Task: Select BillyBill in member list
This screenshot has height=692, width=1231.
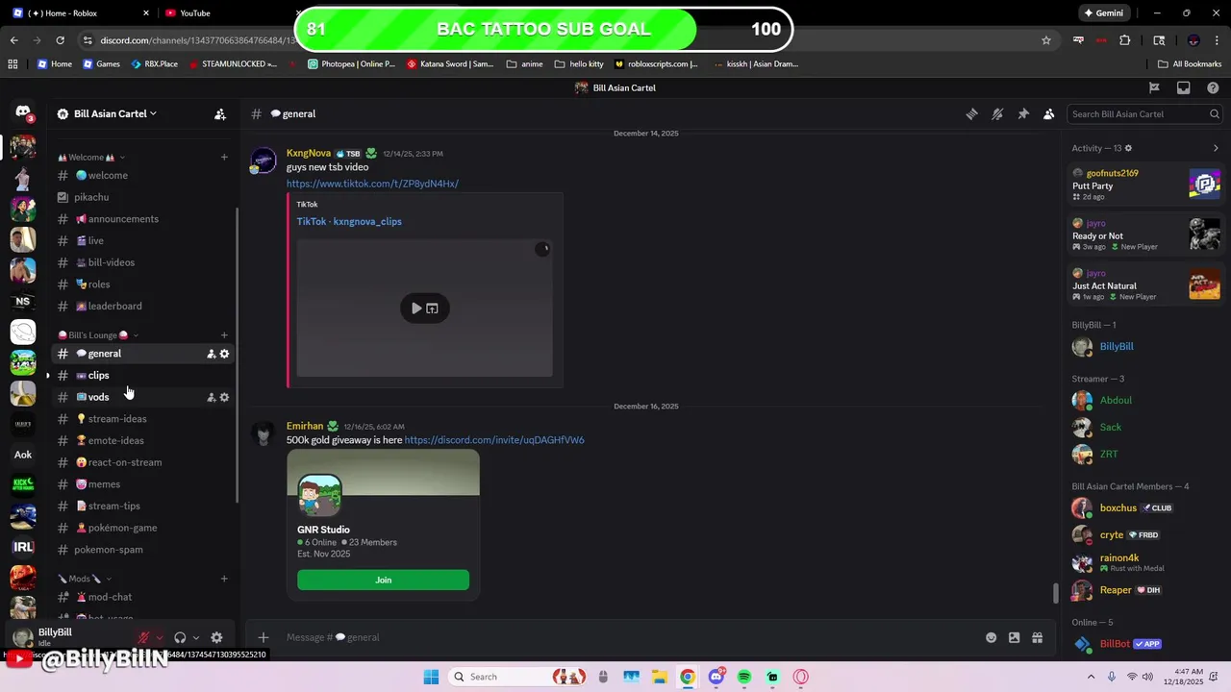Action: pyautogui.click(x=1146, y=346)
